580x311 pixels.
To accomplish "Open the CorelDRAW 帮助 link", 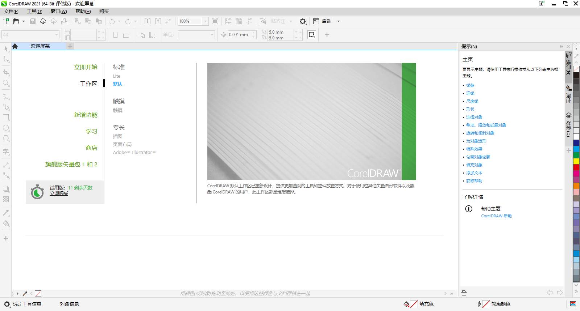I will 496,216.
